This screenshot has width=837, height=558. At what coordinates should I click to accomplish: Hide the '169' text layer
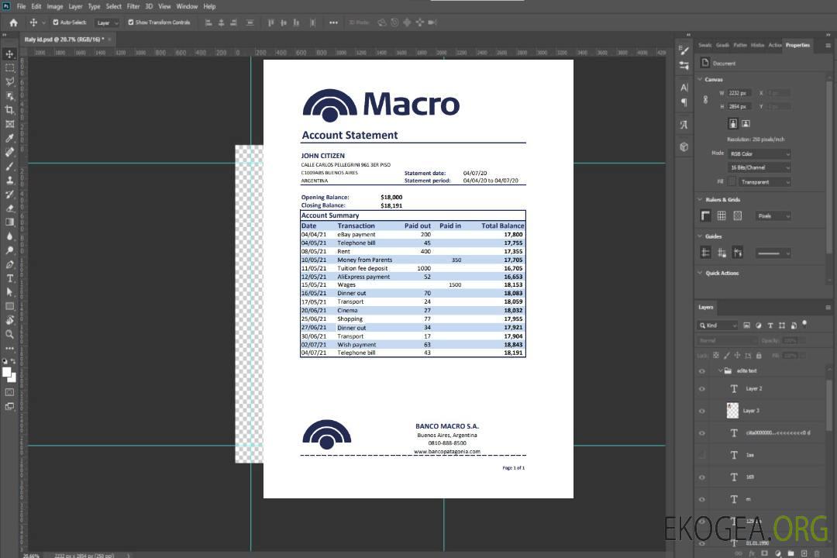point(702,477)
